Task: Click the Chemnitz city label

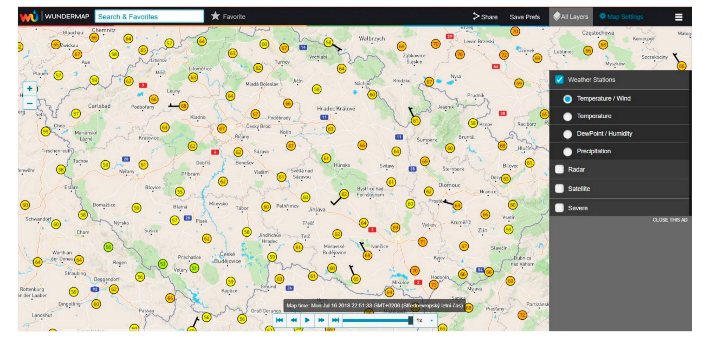Action: tap(104, 30)
